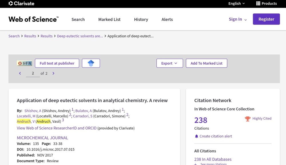The height and width of the screenshot is (165, 286).
Task: Click the SFX link resolver icon
Action: [24, 63]
